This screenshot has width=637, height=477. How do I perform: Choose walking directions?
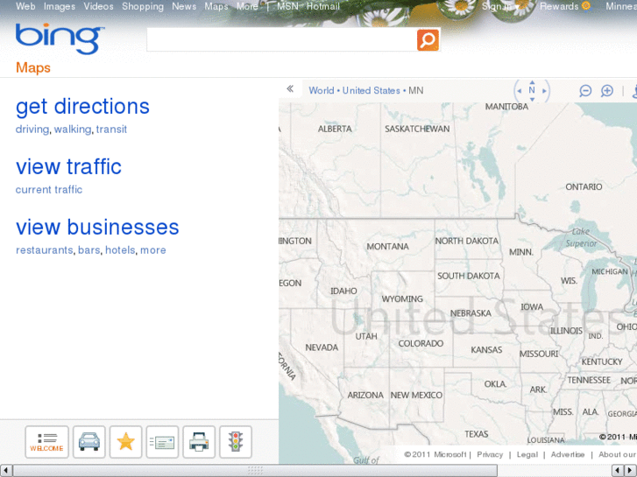tap(73, 129)
